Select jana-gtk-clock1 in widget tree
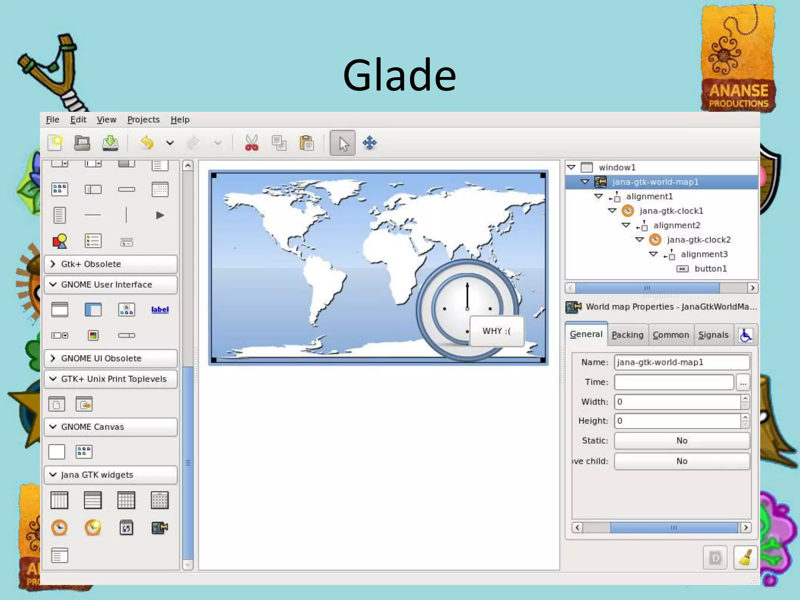This screenshot has height=600, width=800. [671, 211]
